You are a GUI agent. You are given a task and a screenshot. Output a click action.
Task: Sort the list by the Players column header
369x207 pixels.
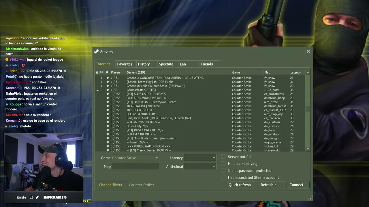pos(118,72)
